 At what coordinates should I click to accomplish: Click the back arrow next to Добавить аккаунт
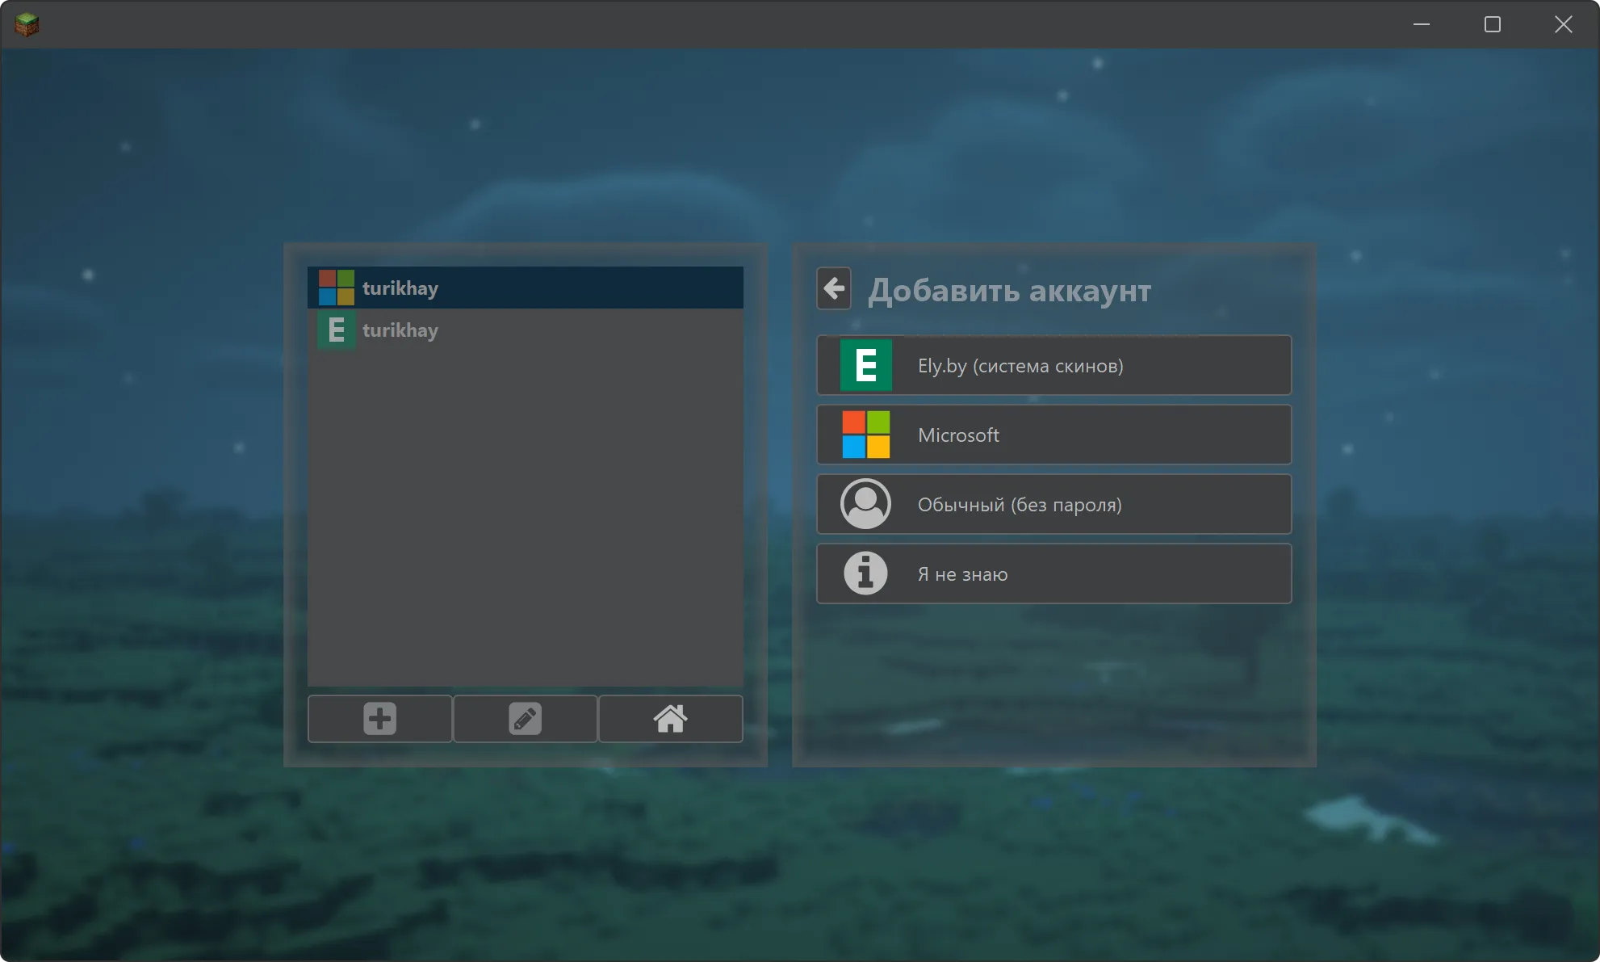click(x=834, y=288)
